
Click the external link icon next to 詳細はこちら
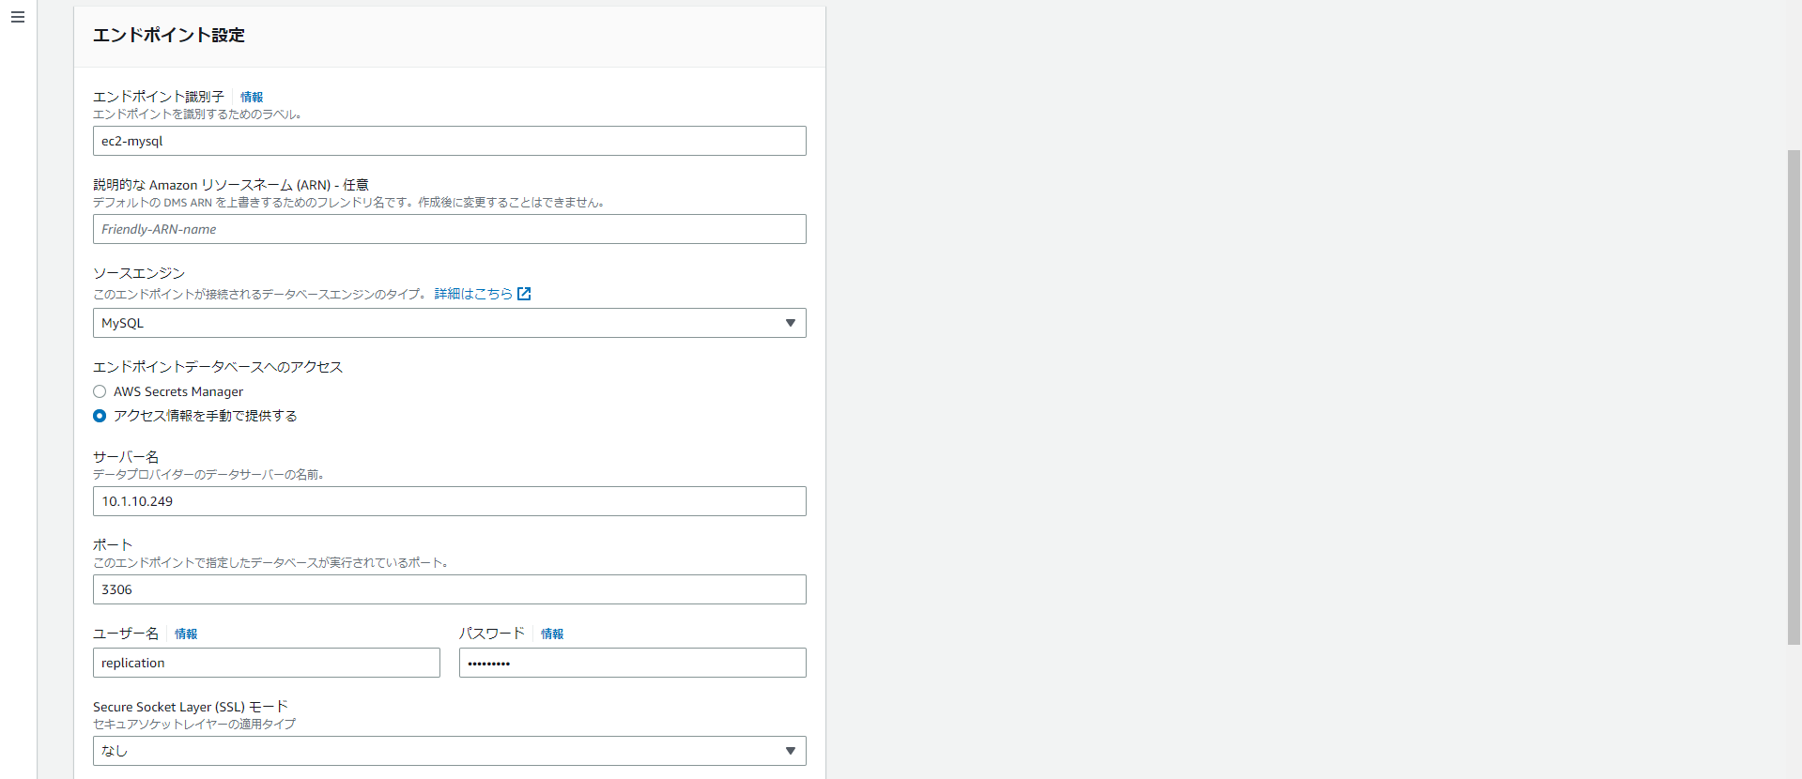pyautogui.click(x=524, y=294)
